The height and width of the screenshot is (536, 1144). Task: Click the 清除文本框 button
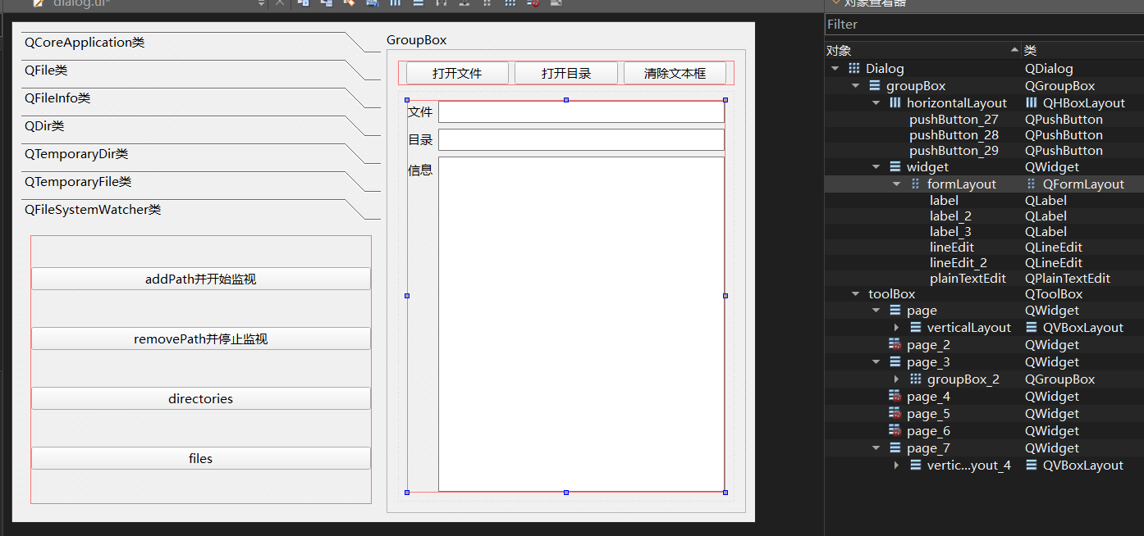point(675,73)
